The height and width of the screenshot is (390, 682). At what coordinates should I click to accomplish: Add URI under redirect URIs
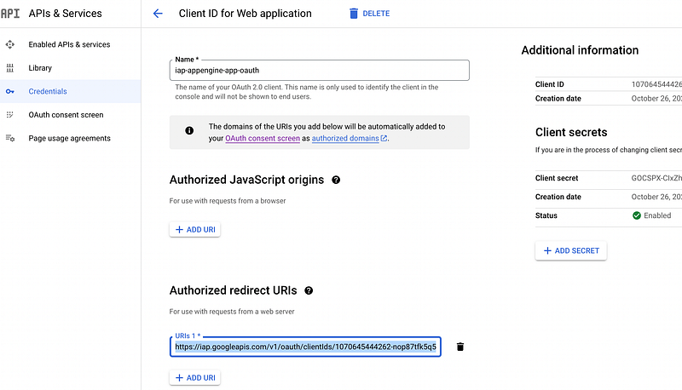click(195, 378)
